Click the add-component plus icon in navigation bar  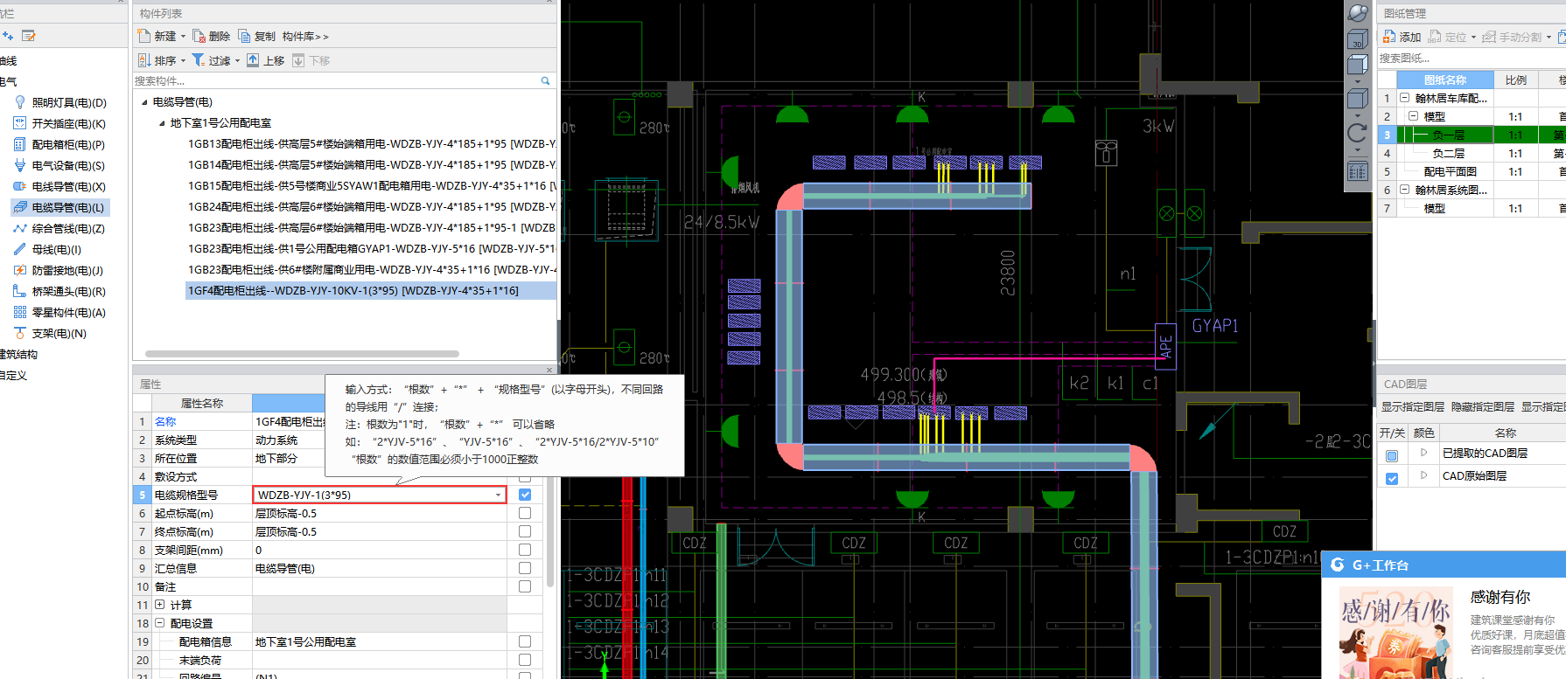8,36
